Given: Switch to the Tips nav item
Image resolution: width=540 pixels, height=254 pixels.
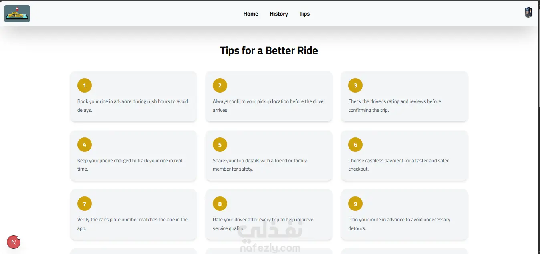Looking at the screenshot, I should coord(304,14).
